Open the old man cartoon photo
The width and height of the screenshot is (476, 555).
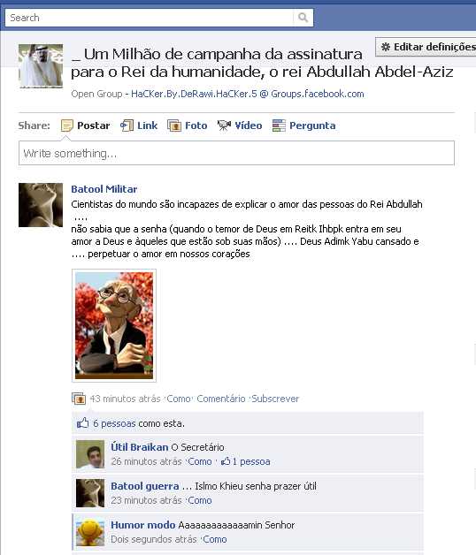[x=114, y=325]
